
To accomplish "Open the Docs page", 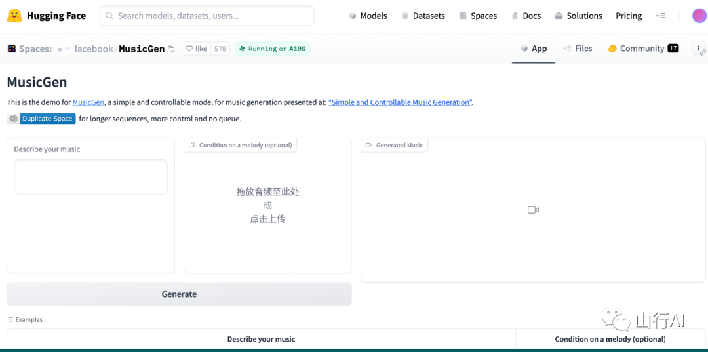I will (x=526, y=16).
